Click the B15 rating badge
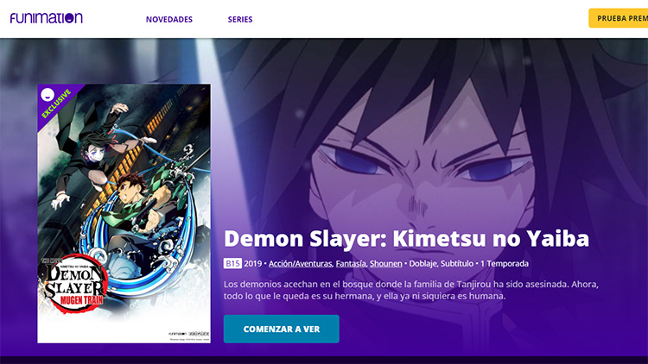 pyautogui.click(x=232, y=263)
